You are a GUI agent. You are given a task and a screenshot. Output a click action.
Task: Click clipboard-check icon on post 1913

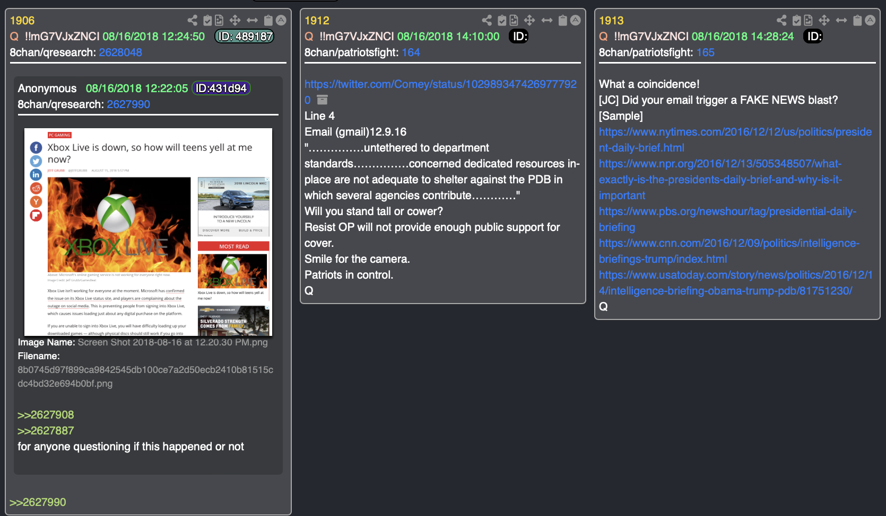click(x=796, y=20)
